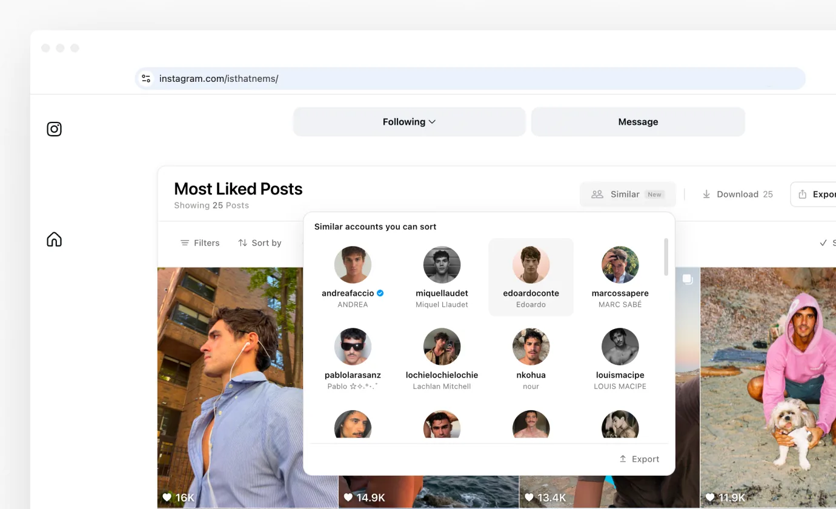Open miquellaudet profile avatar
The height and width of the screenshot is (509, 836).
pyautogui.click(x=442, y=265)
